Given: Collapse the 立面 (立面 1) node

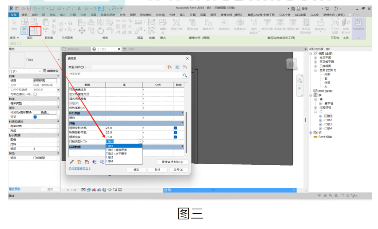Looking at the screenshot, I should pyautogui.click(x=315, y=70).
